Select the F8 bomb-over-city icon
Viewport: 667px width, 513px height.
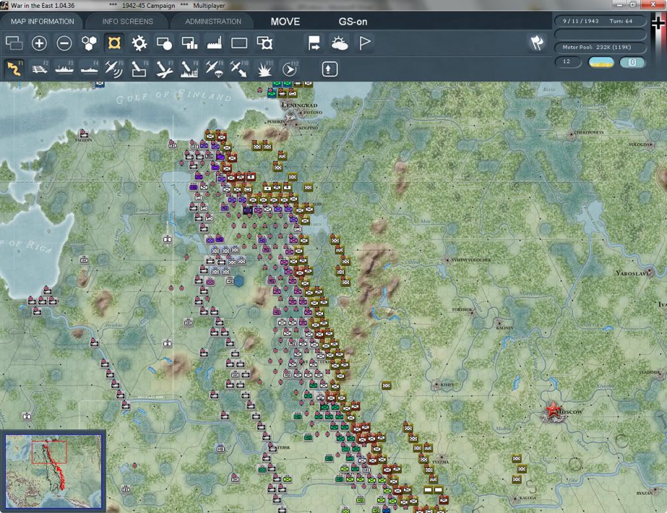point(190,68)
